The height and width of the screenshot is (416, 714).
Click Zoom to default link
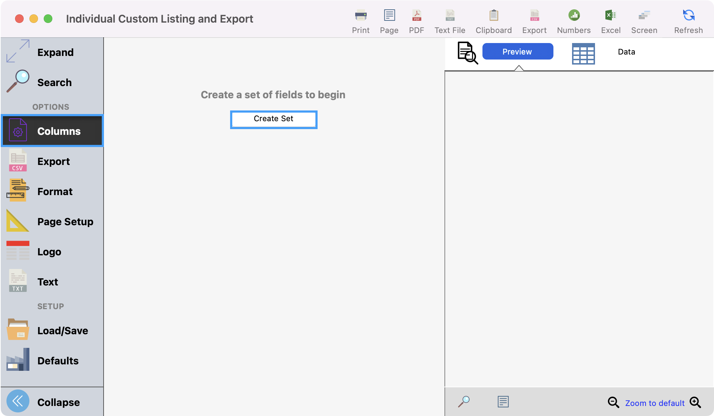[x=654, y=403]
